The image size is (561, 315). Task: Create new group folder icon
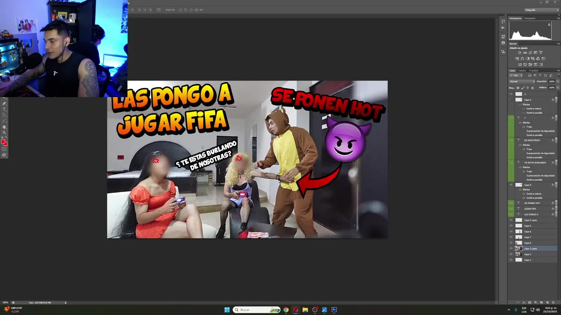(x=541, y=302)
